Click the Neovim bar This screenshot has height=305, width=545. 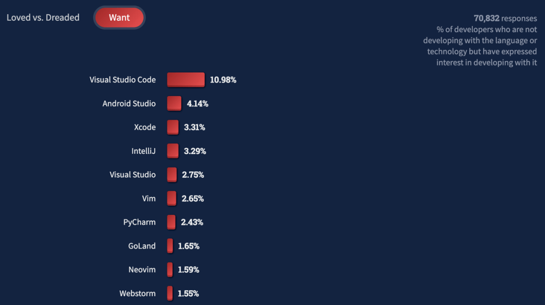pyautogui.click(x=170, y=270)
